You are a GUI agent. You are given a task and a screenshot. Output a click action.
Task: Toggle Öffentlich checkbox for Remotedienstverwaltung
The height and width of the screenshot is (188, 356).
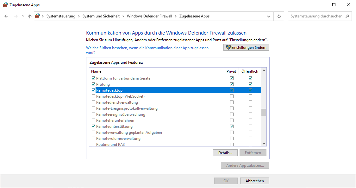coord(250,102)
